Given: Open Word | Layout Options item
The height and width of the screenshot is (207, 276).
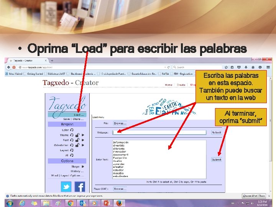Looking at the screenshot, I should point(67,176).
